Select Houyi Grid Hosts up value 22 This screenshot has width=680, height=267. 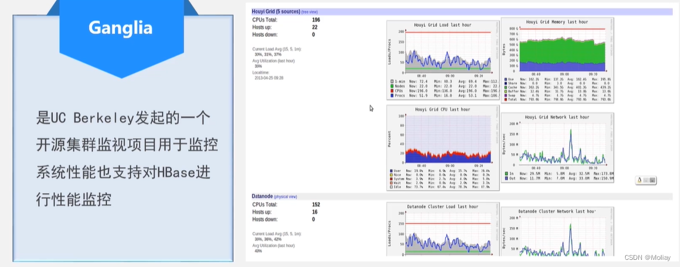(x=314, y=27)
